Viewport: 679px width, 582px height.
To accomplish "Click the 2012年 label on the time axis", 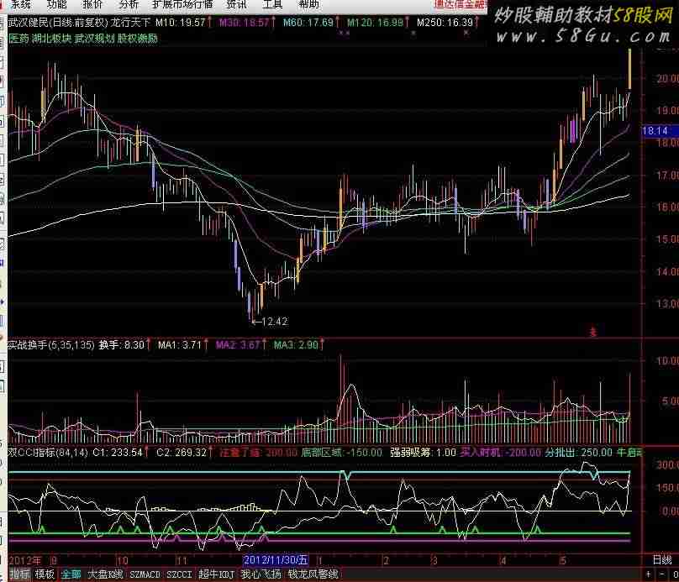I will click(24, 561).
